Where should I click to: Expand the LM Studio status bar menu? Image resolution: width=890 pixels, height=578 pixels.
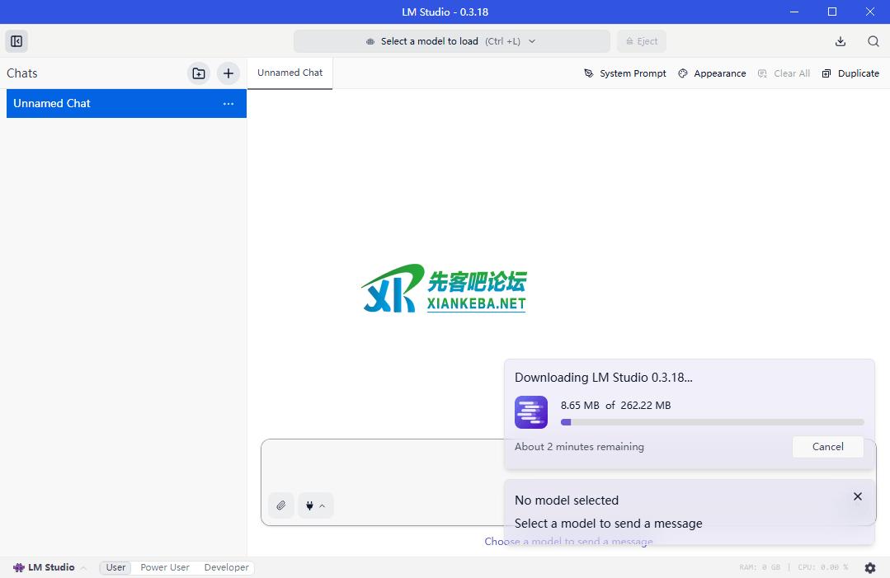pyautogui.click(x=49, y=567)
